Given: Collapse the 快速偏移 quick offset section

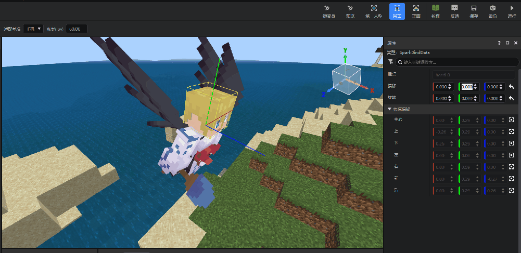Looking at the screenshot, I should pos(390,109).
